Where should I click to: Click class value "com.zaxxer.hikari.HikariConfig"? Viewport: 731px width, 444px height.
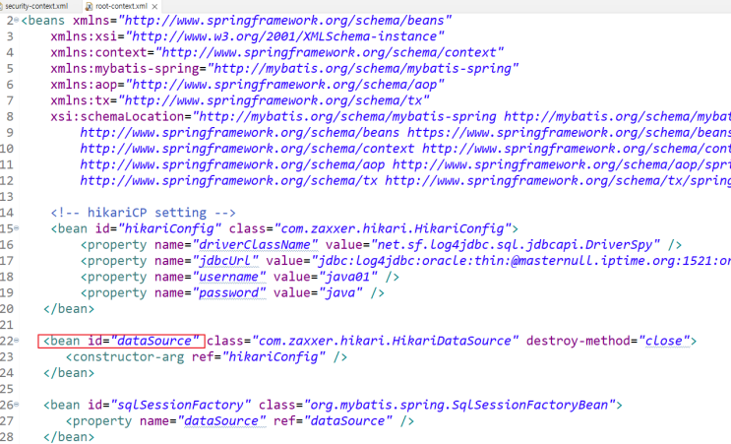coord(393,229)
